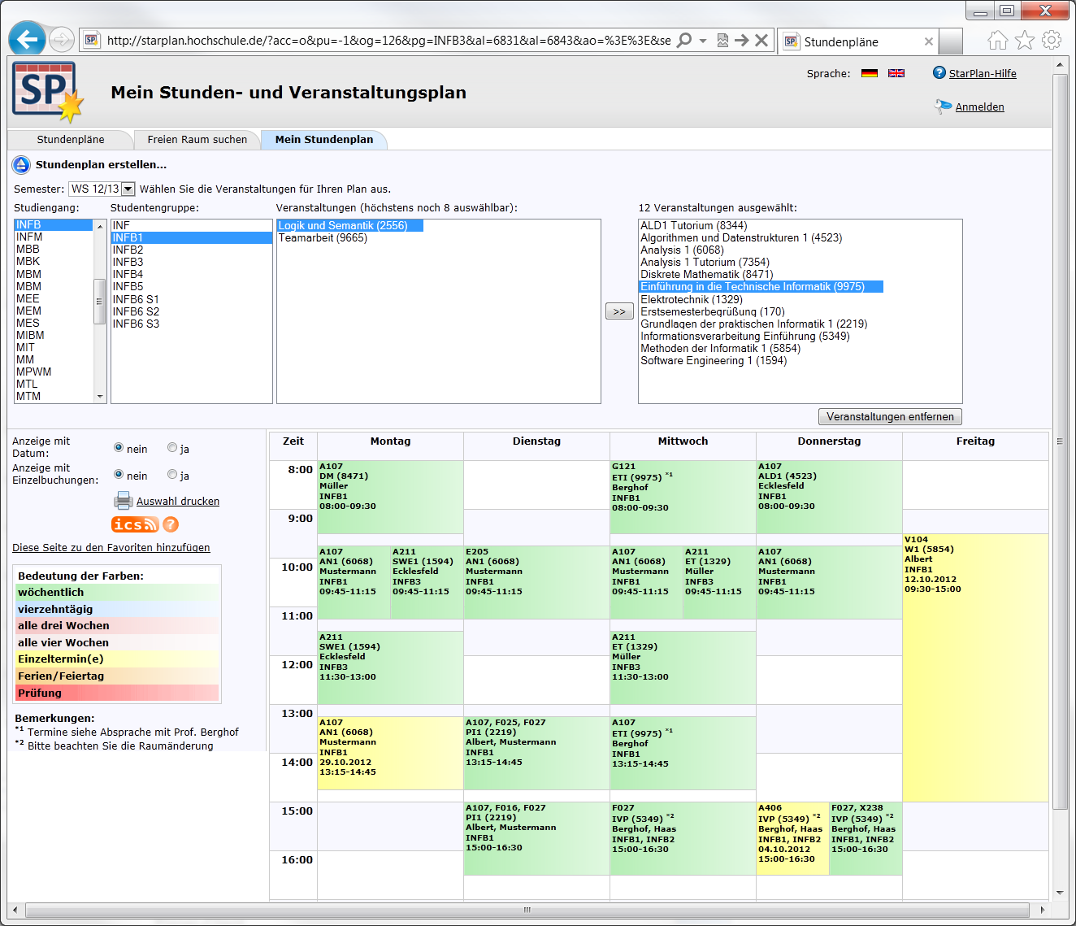The height and width of the screenshot is (926, 1076).
Task: Click Monday AN1 29.10.2012 yellow entry
Action: (x=390, y=754)
